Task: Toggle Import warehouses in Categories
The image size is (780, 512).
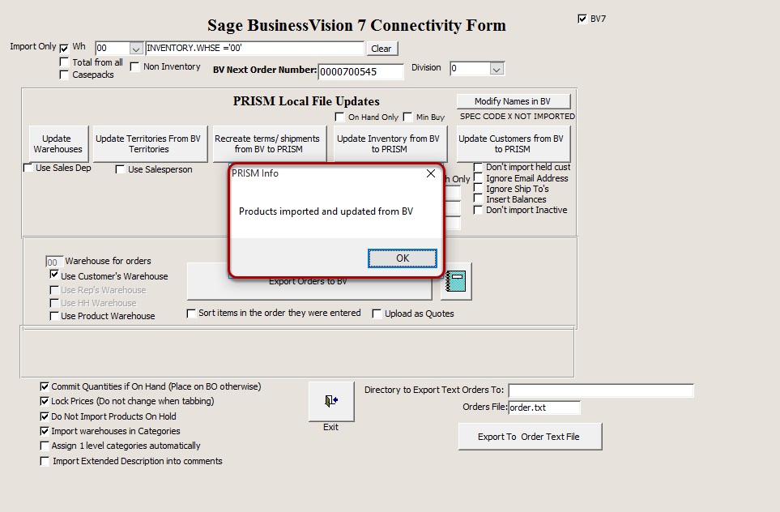Action: click(x=45, y=431)
